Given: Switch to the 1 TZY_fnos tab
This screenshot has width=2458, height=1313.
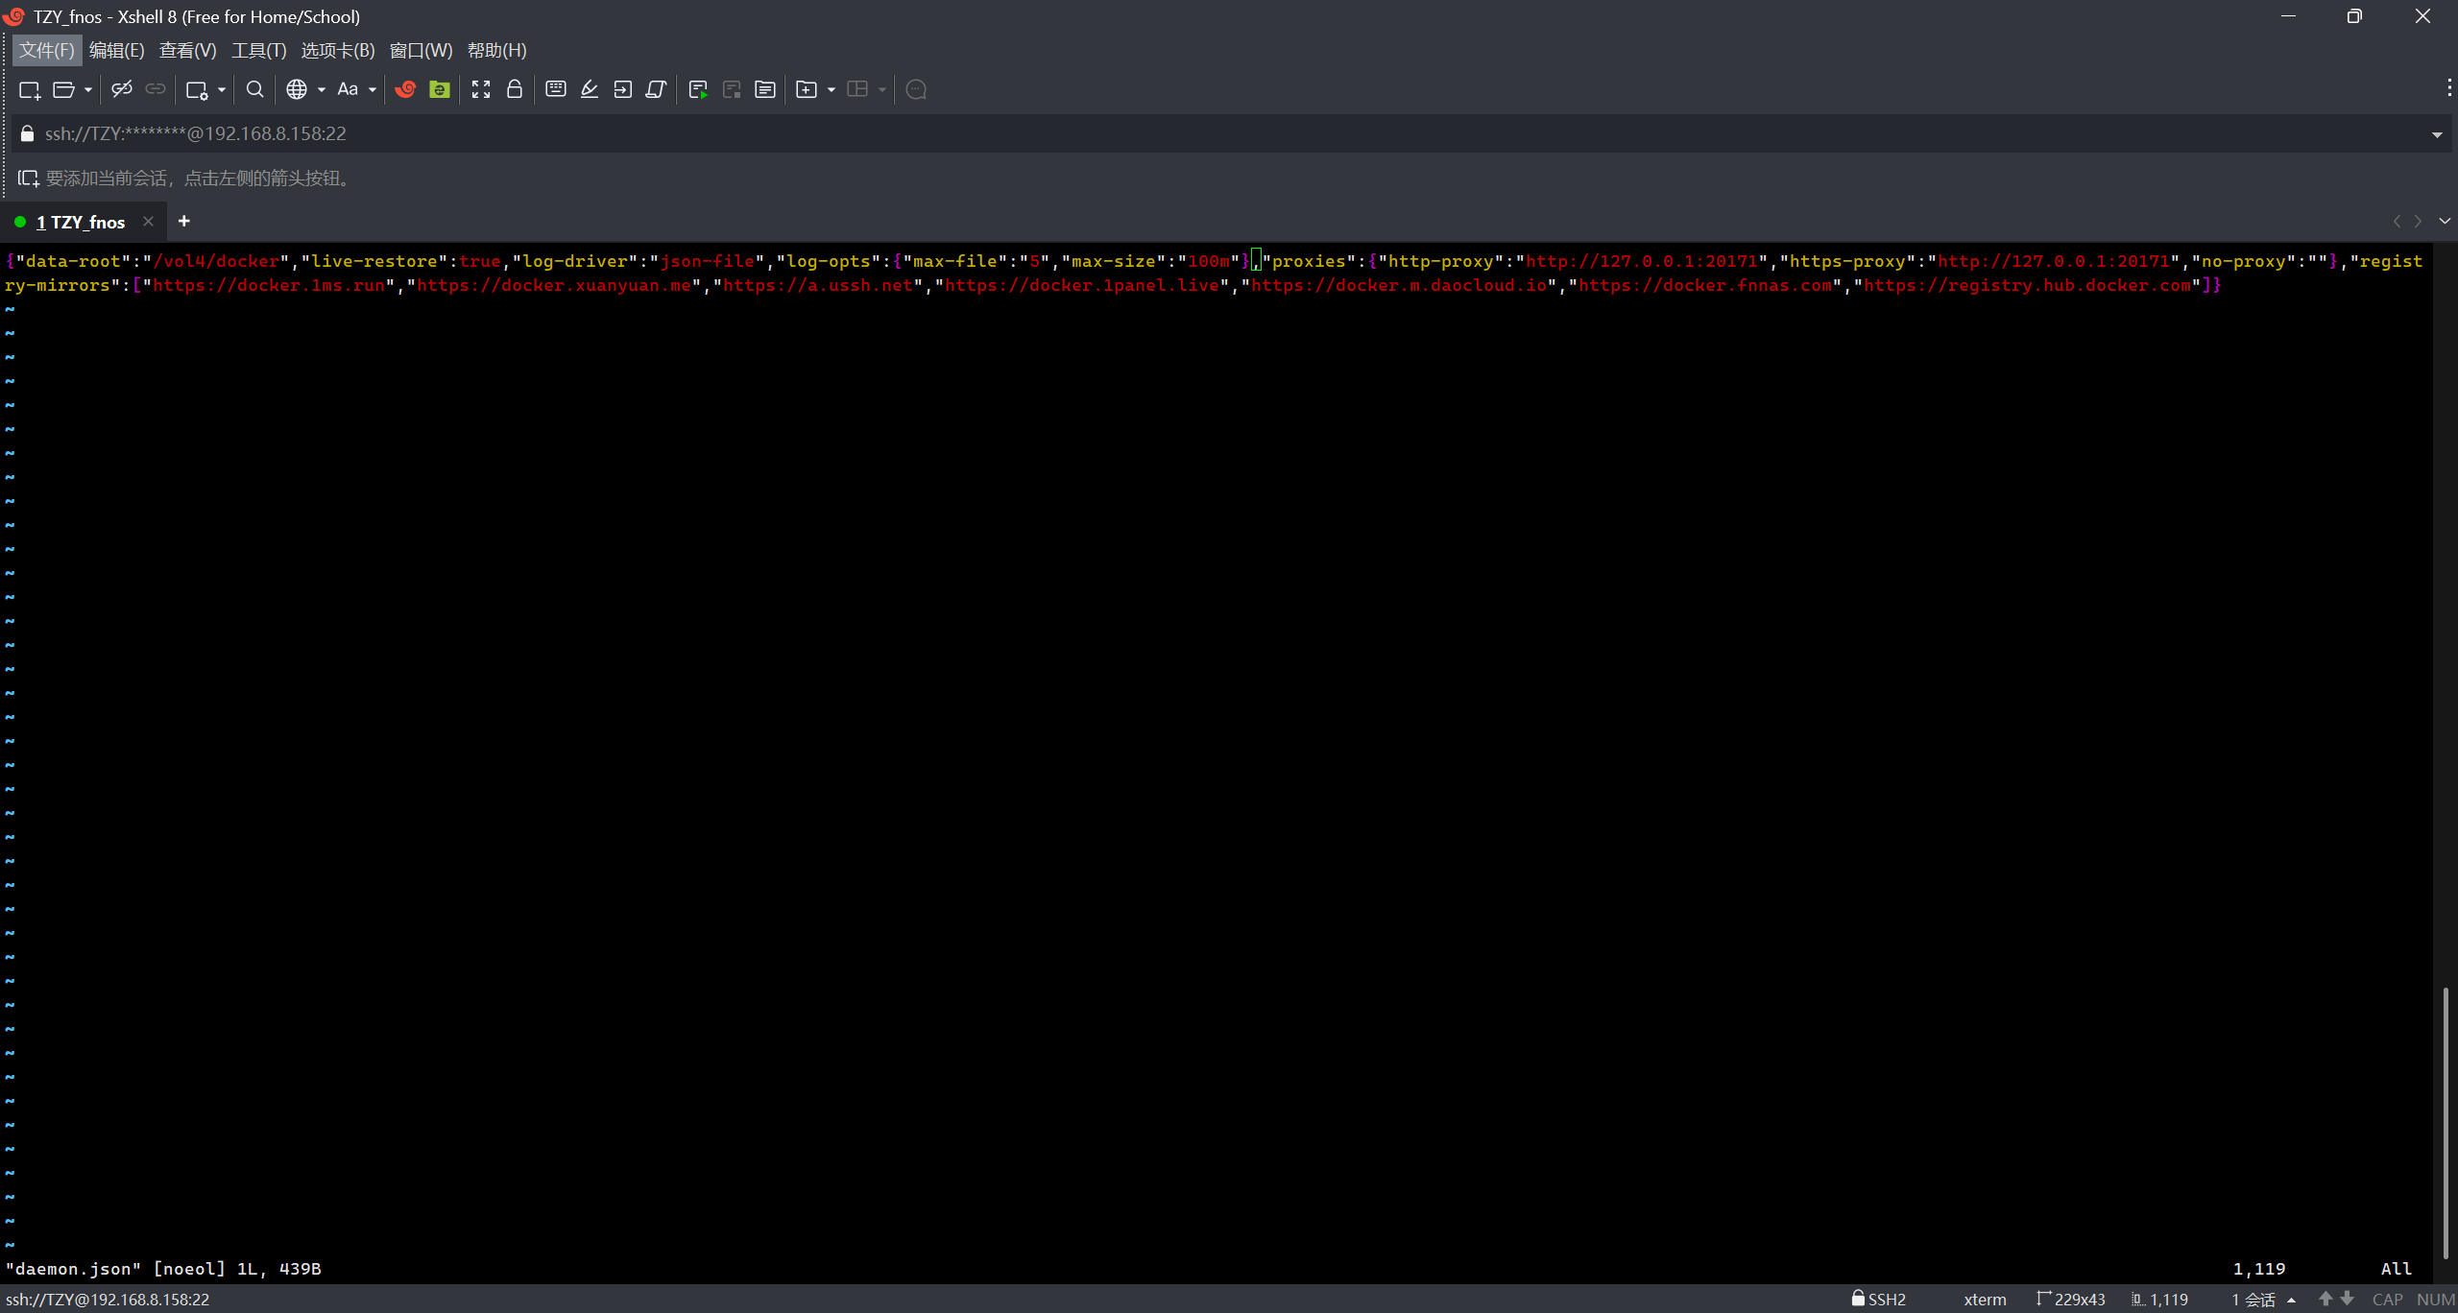Looking at the screenshot, I should (81, 222).
